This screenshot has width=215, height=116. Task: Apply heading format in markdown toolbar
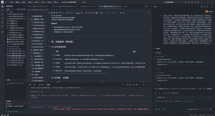point(52,13)
